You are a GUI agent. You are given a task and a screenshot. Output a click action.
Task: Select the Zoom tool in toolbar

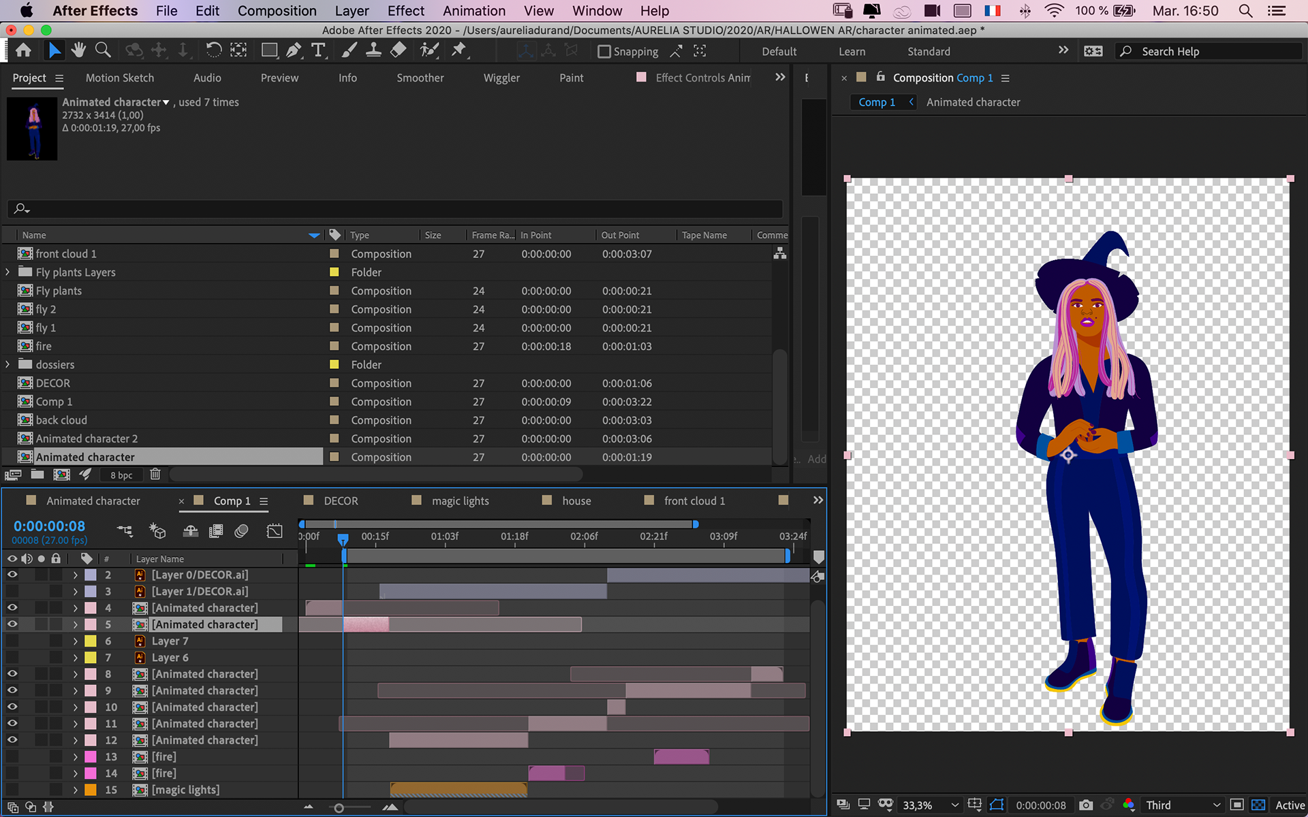103,50
